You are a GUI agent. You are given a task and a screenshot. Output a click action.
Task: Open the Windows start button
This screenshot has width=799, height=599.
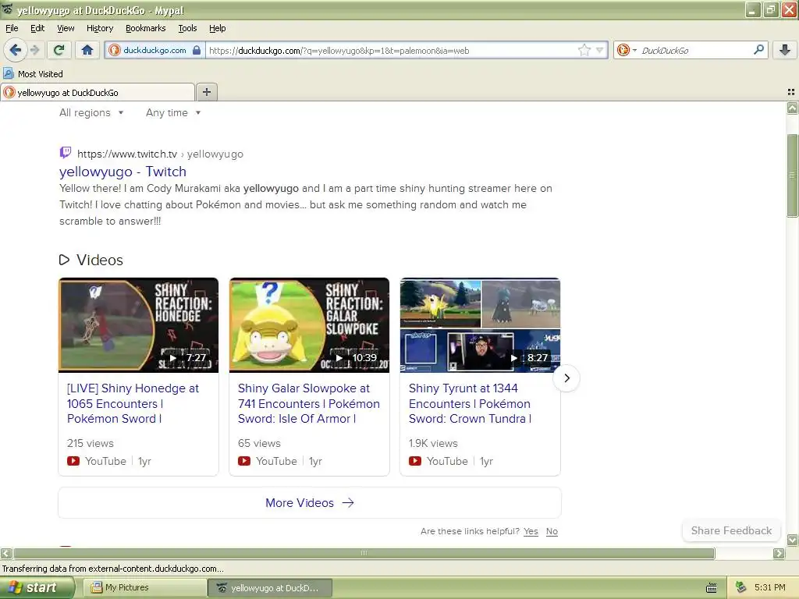(x=37, y=588)
